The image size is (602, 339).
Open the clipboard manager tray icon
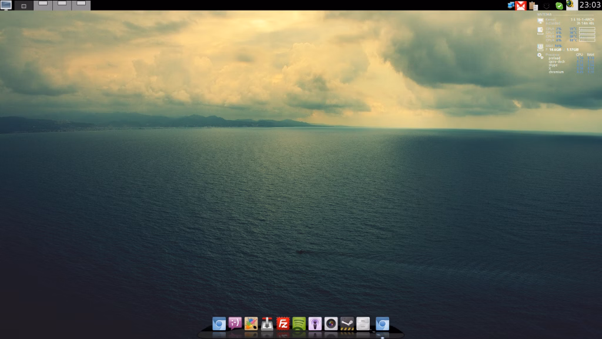(533, 5)
